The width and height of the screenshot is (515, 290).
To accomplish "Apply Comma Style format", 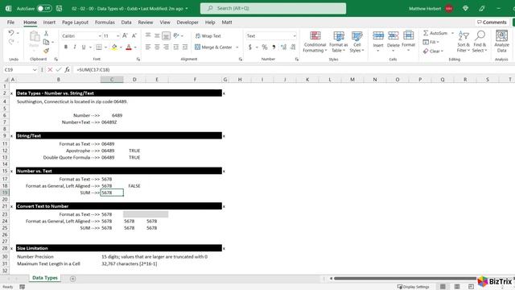I will point(274,48).
